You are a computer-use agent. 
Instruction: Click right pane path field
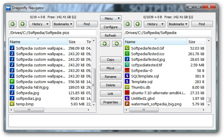coord(167,33)
